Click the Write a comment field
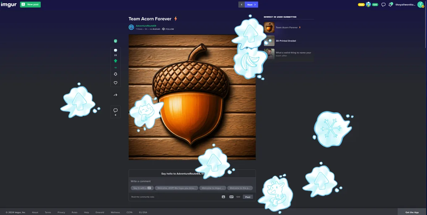 (x=192, y=181)
